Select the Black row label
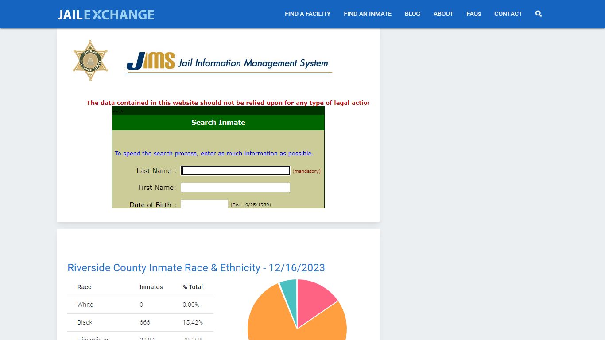605x340 pixels. tap(85, 322)
